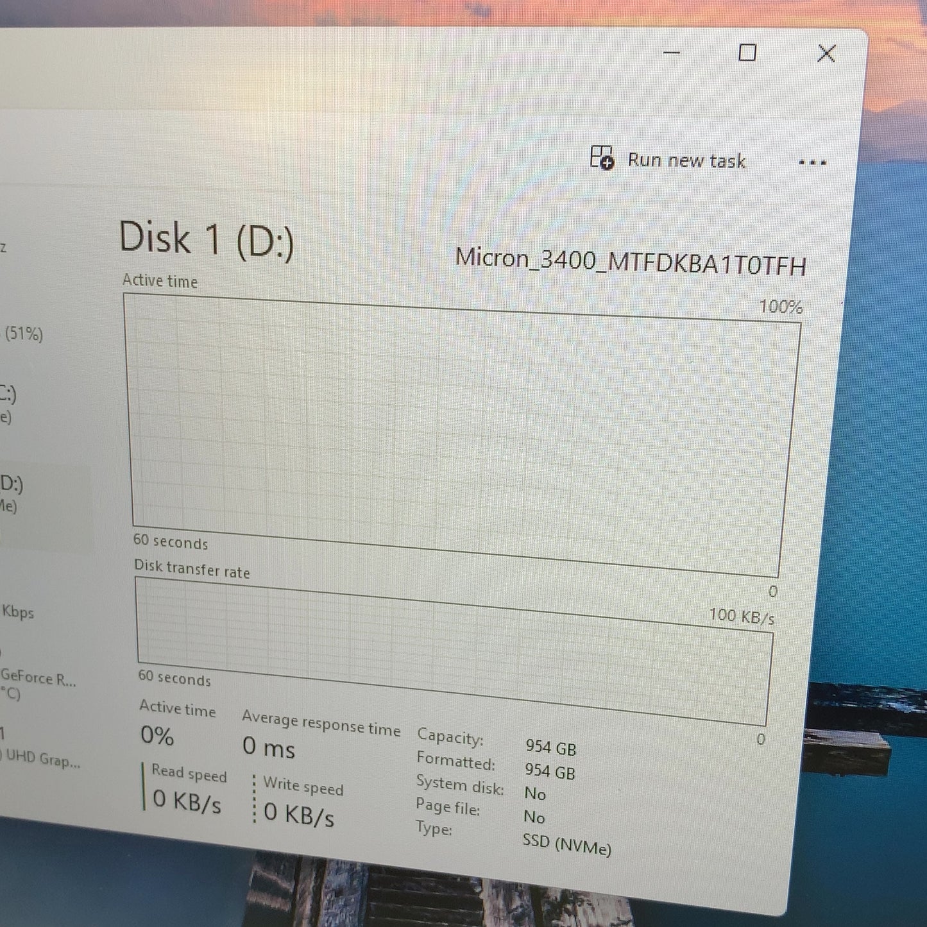The width and height of the screenshot is (927, 927).
Task: Select the GeForce GPU sidebar entry
Action: [x=38, y=685]
